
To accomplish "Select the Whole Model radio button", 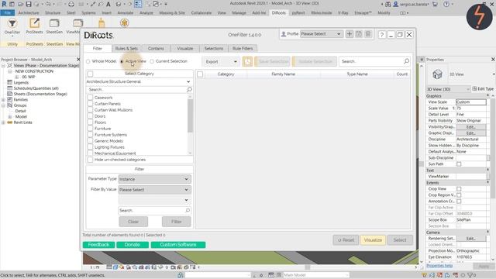I will pyautogui.click(x=88, y=61).
